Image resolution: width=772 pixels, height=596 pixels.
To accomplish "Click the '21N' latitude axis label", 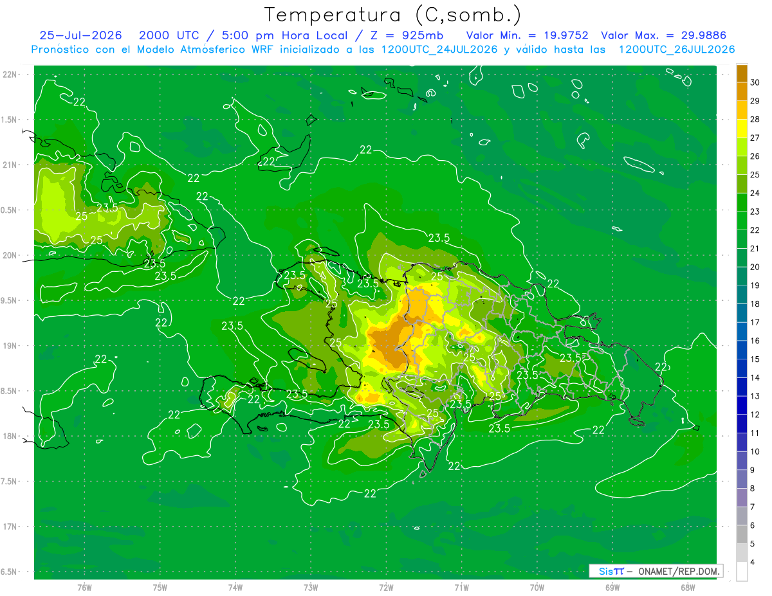I will click(x=10, y=165).
